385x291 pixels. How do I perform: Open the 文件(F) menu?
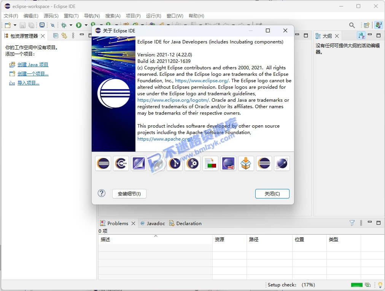(x=11, y=16)
